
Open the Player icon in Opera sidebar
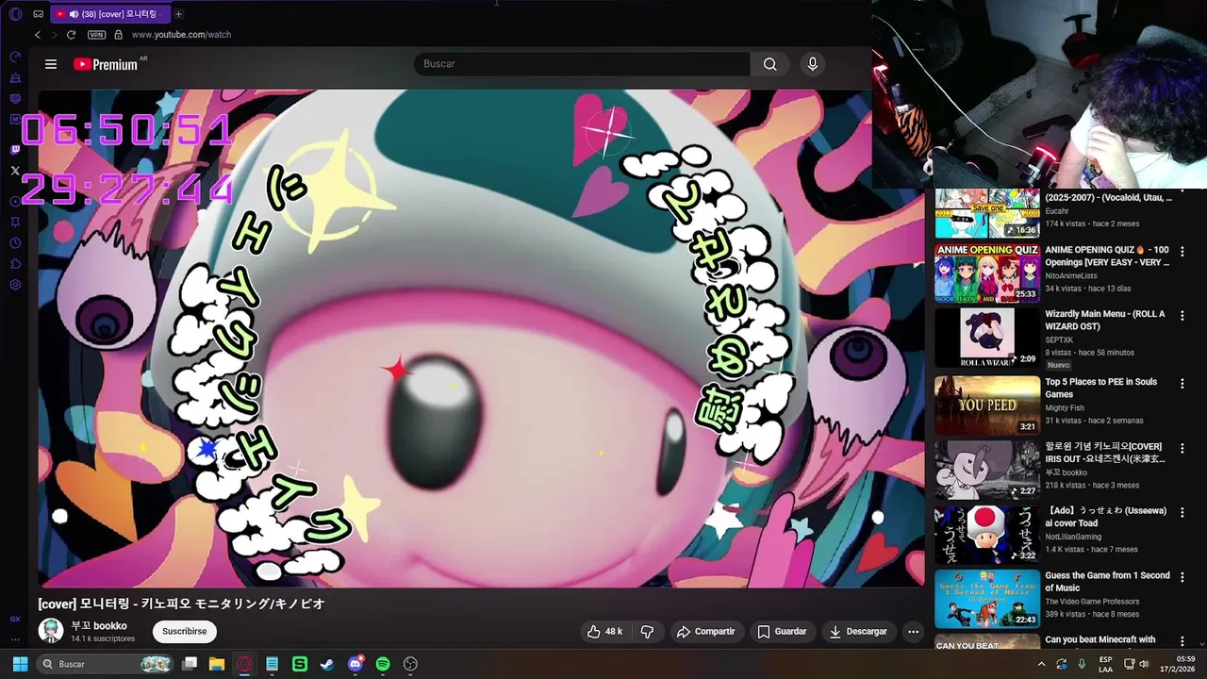coord(15,201)
